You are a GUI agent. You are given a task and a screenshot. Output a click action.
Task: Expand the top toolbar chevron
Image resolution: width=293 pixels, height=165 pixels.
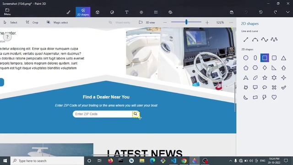(x=288, y=12)
